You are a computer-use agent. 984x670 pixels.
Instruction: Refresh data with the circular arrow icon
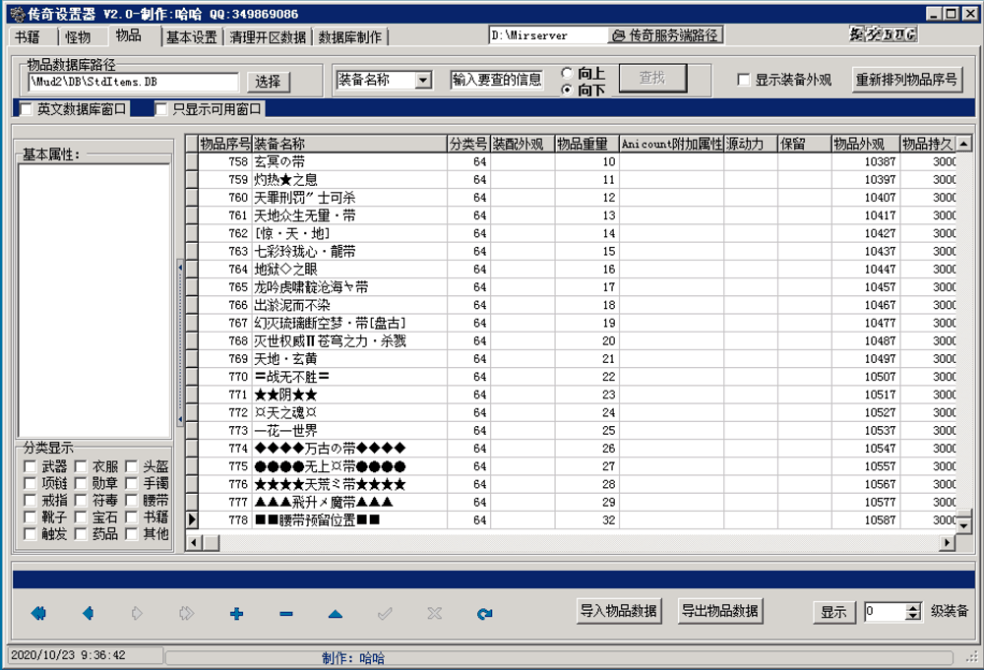coord(483,613)
